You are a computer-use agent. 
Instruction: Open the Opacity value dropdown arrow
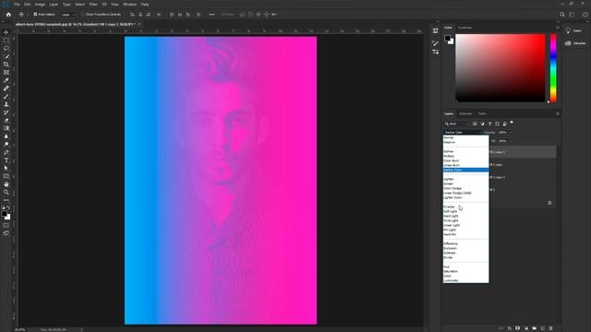pyautogui.click(x=511, y=133)
